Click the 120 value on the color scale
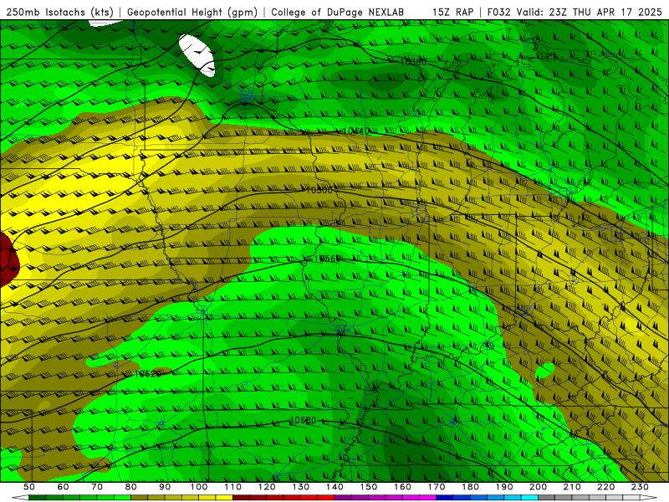This screenshot has width=669, height=502. tap(267, 487)
